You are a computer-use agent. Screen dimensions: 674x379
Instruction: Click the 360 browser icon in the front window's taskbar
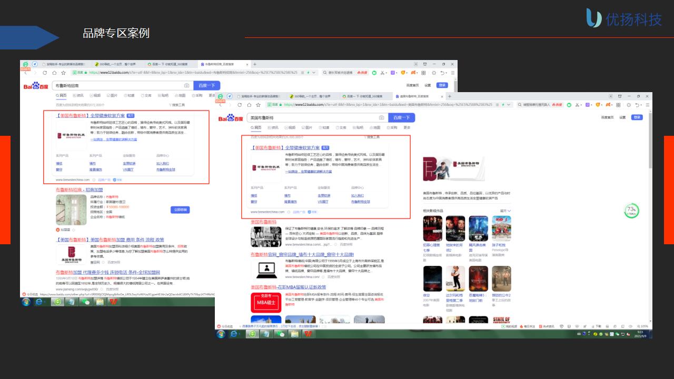[252, 334]
